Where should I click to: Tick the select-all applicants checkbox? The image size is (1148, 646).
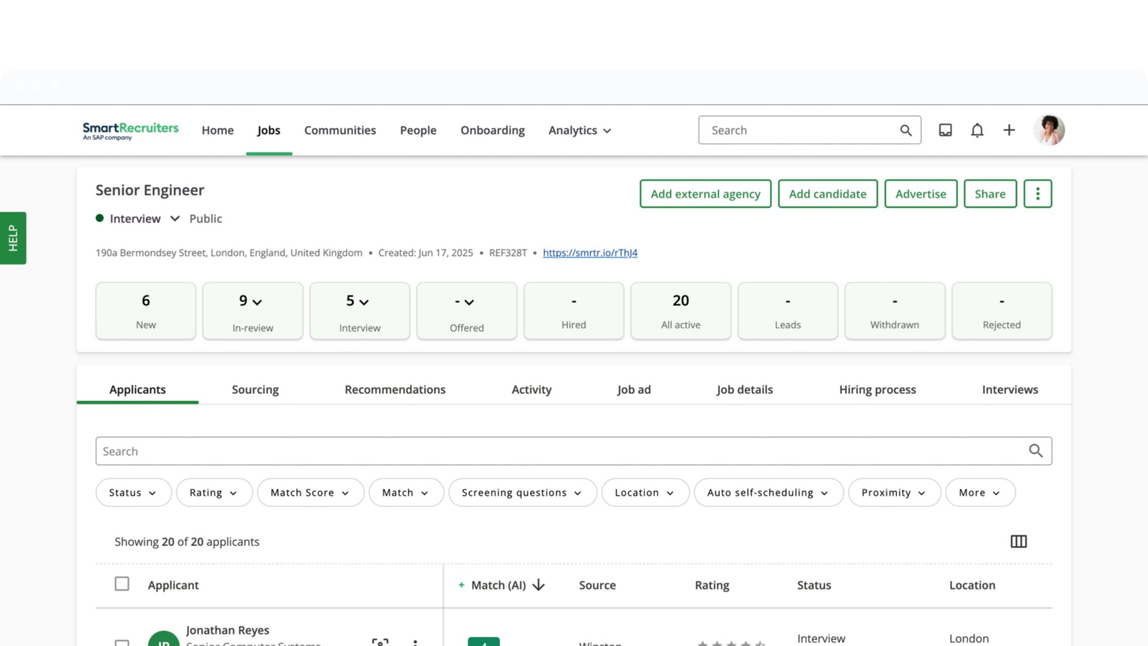[x=122, y=584]
